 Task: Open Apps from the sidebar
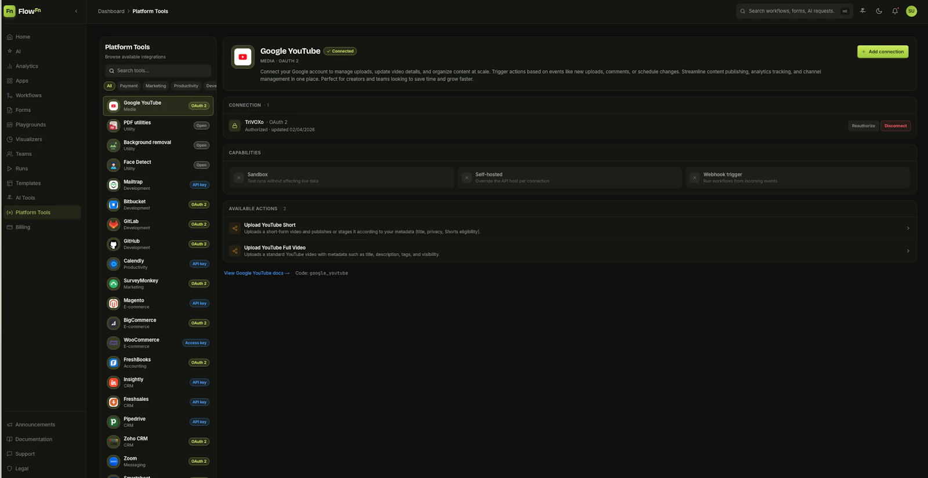[42, 81]
